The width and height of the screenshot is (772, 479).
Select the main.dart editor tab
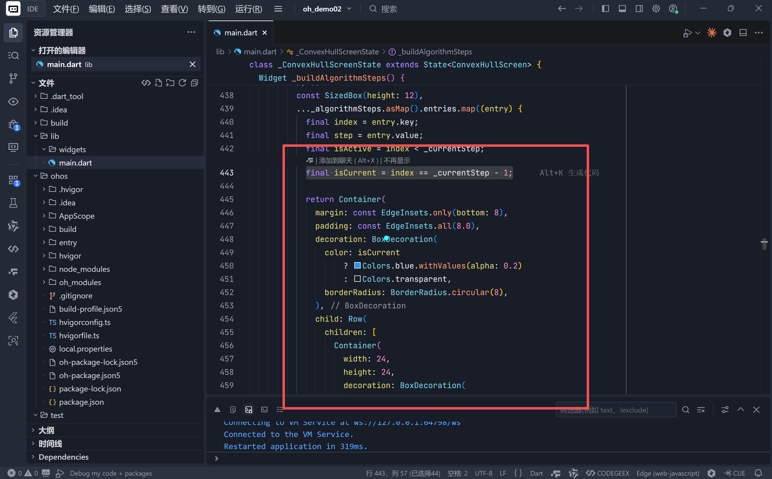pyautogui.click(x=240, y=33)
